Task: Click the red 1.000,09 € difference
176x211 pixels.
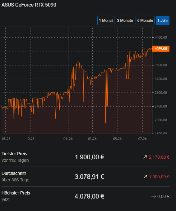Action: point(159,177)
